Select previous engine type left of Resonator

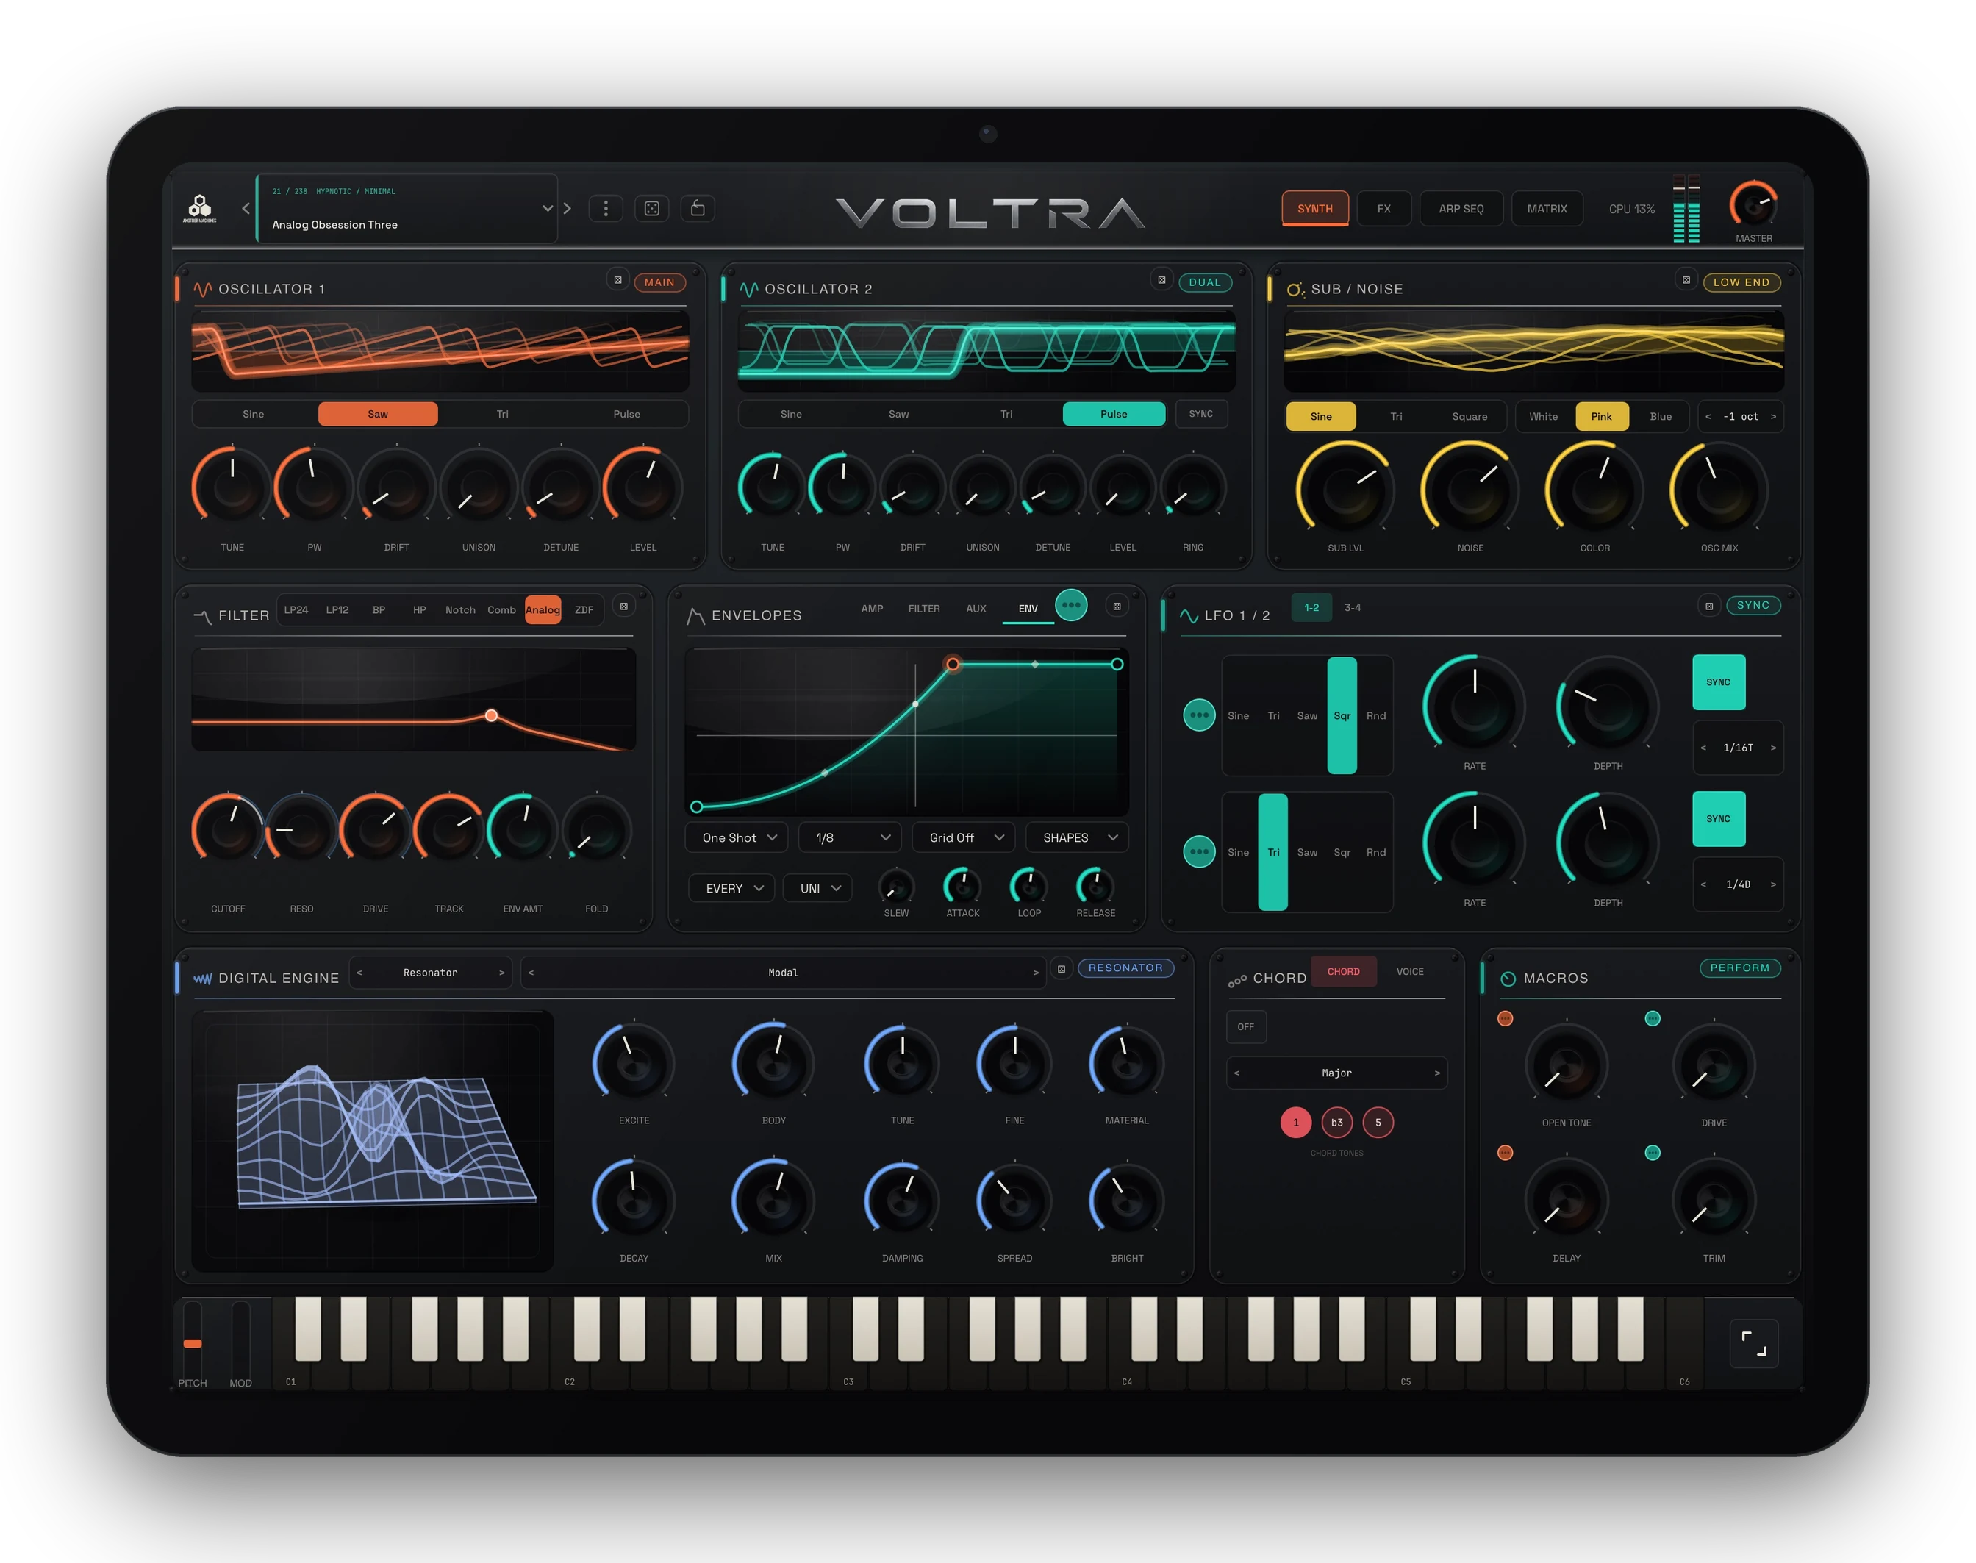tap(359, 973)
